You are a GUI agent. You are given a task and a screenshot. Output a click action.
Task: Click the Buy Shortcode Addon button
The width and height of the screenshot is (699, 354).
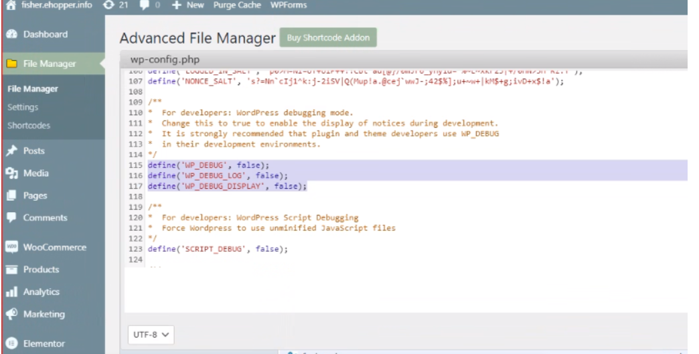(328, 37)
